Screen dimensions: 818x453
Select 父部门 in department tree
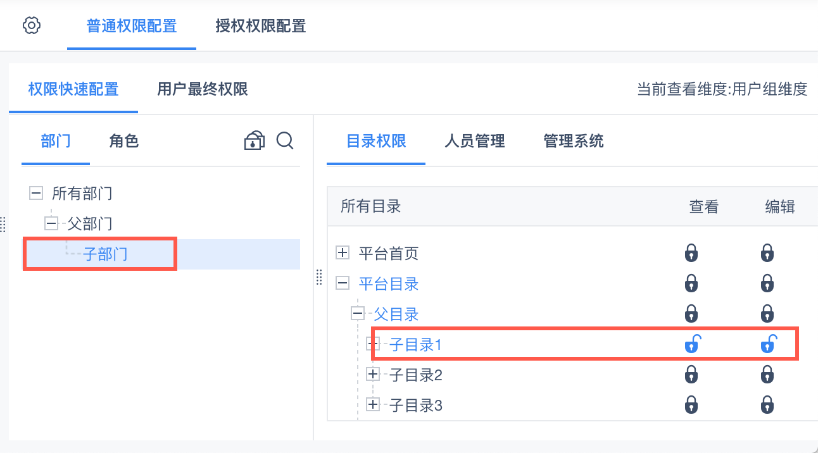pyautogui.click(x=90, y=223)
